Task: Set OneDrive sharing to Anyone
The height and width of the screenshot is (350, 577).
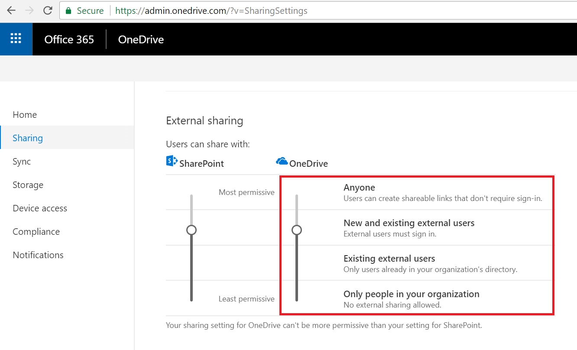Action: pos(359,188)
